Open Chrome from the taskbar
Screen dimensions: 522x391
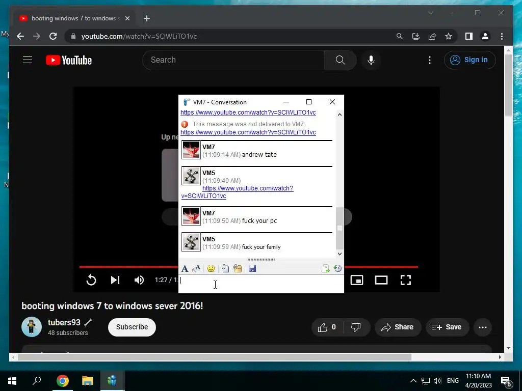click(x=63, y=381)
